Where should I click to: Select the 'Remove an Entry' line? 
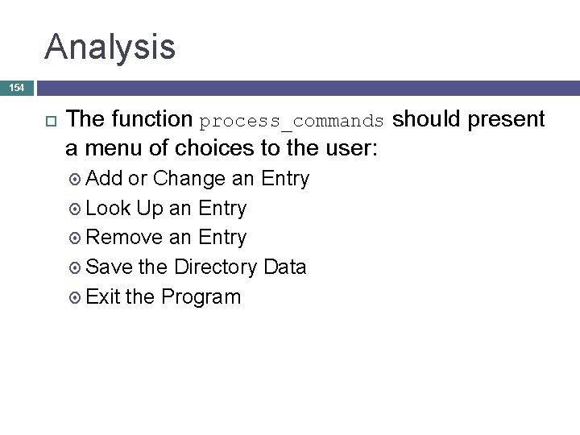point(166,238)
